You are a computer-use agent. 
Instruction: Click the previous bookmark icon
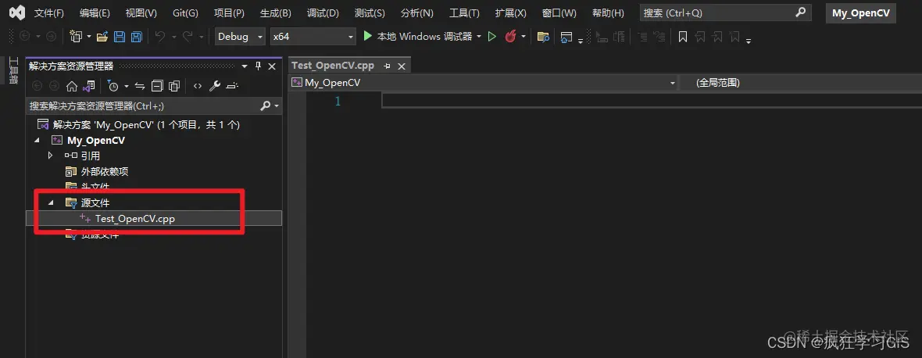click(700, 37)
